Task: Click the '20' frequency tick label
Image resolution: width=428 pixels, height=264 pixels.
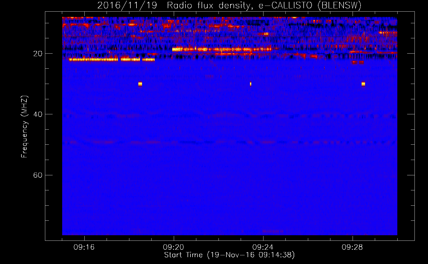Action: [x=38, y=54]
